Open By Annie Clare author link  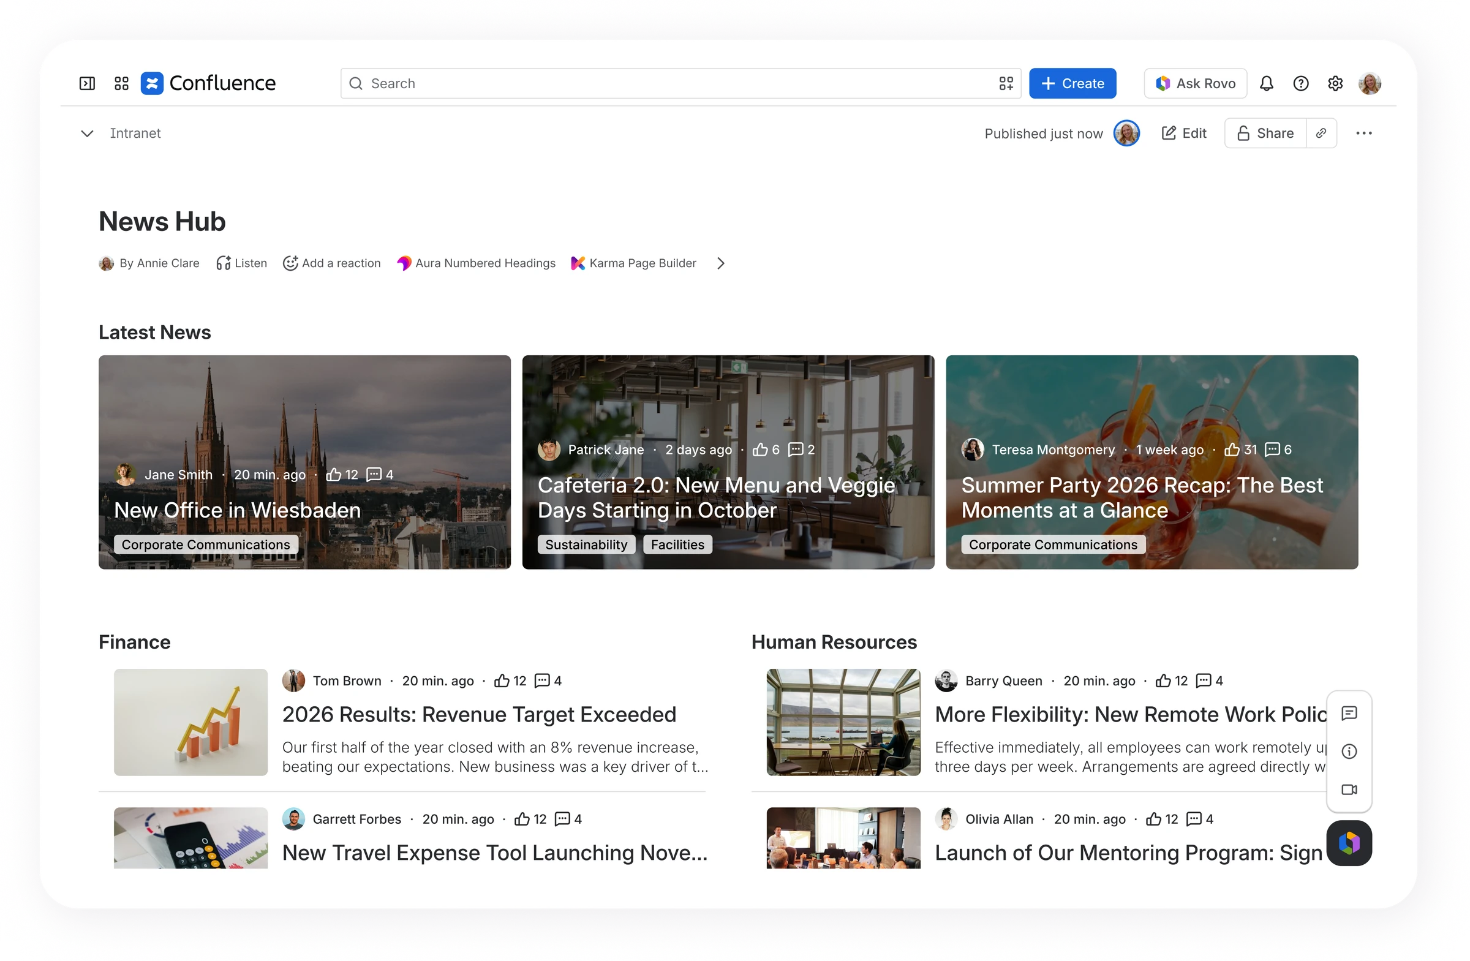click(x=149, y=263)
